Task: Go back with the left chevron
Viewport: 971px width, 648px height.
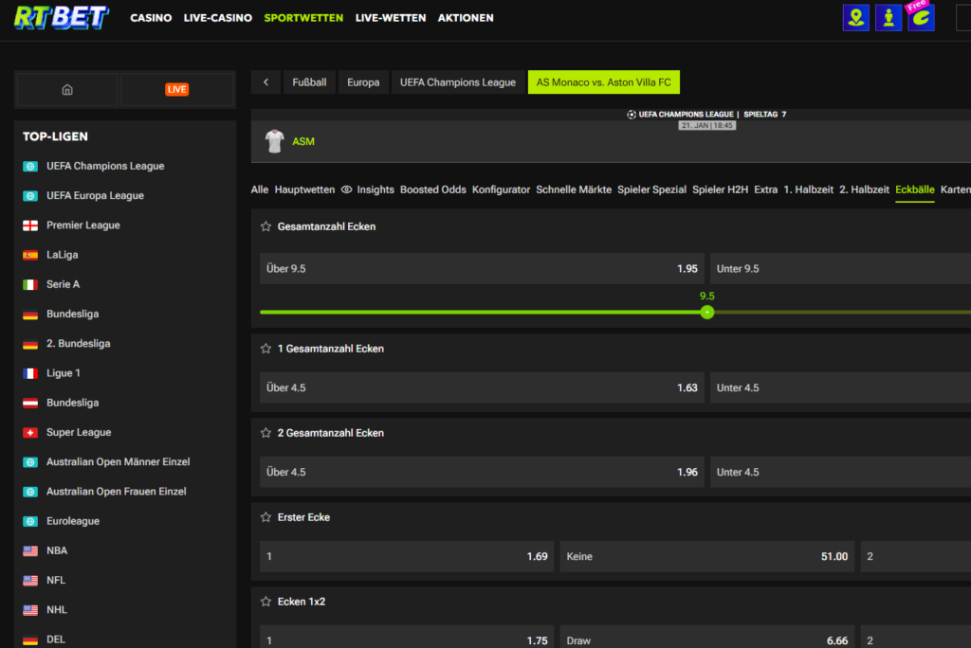Action: (x=266, y=82)
